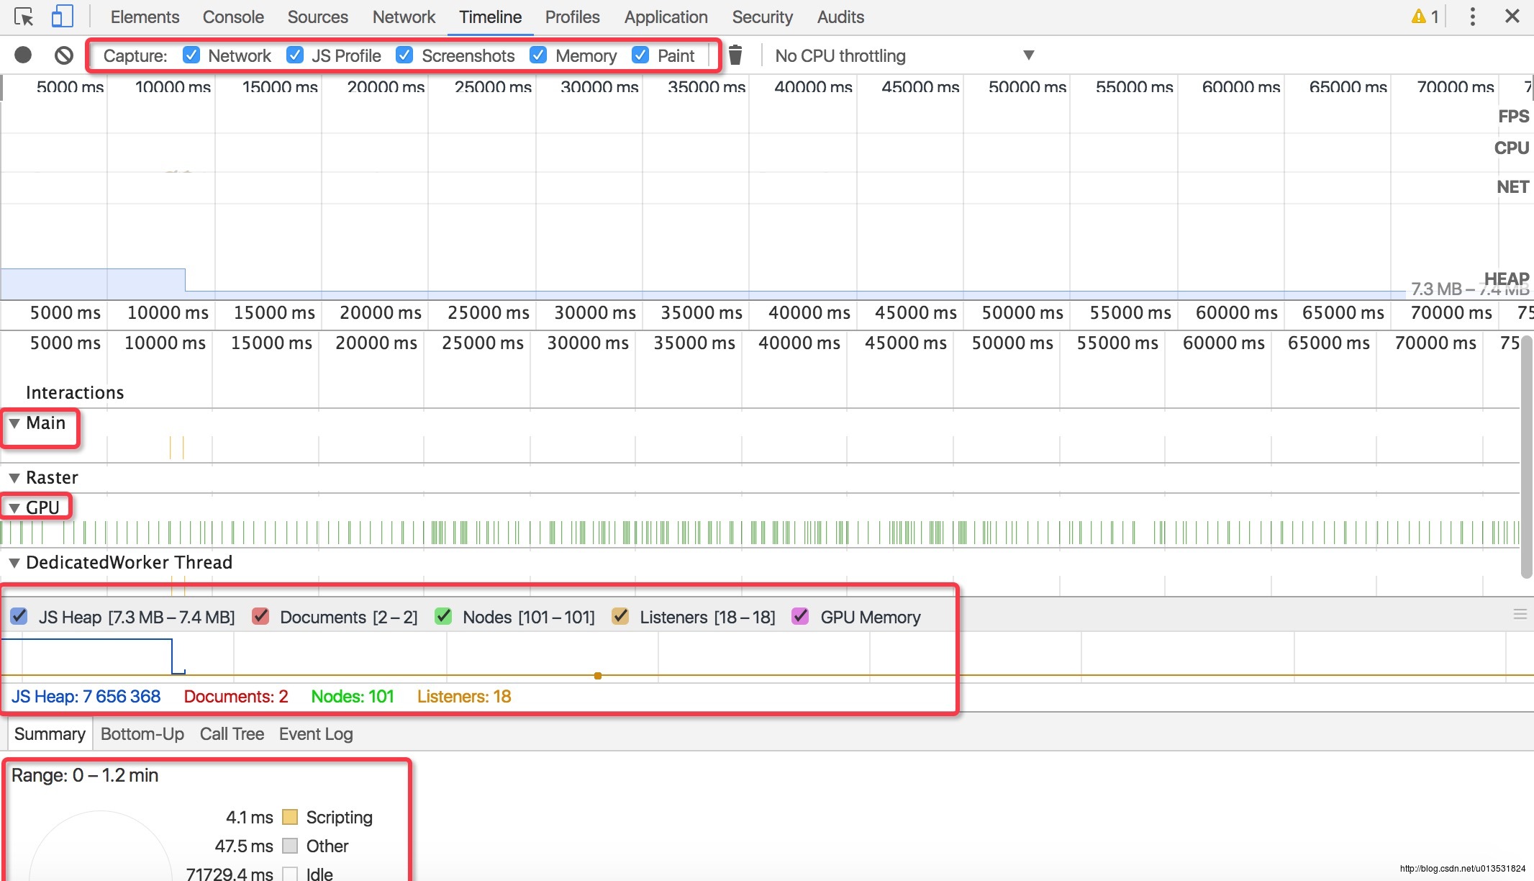Hide the JS Heap counter
The width and height of the screenshot is (1534, 881).
tap(19, 616)
